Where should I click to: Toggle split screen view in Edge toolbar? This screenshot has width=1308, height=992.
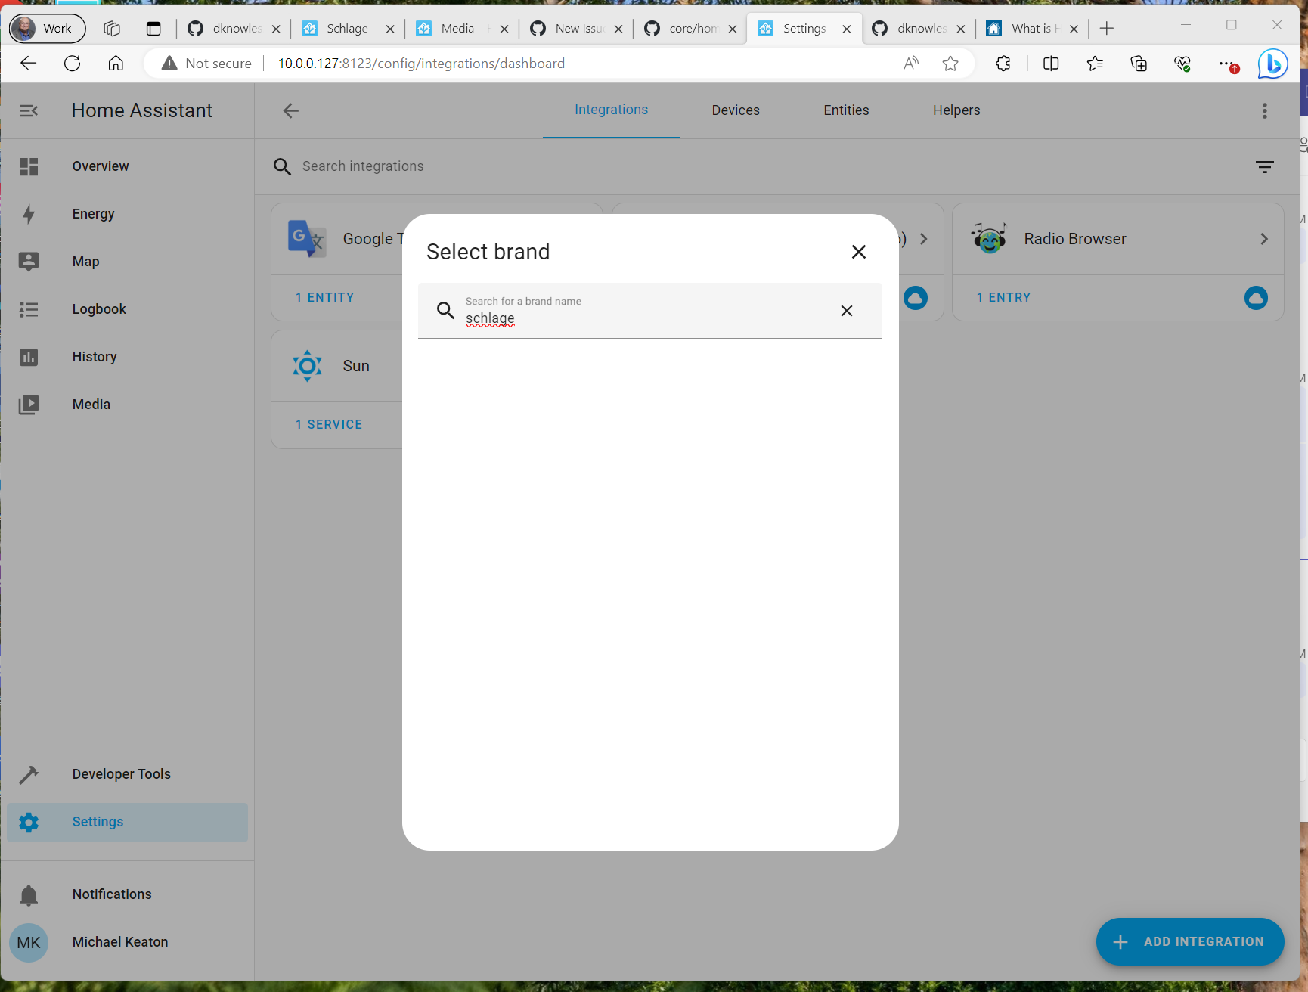coord(1051,64)
